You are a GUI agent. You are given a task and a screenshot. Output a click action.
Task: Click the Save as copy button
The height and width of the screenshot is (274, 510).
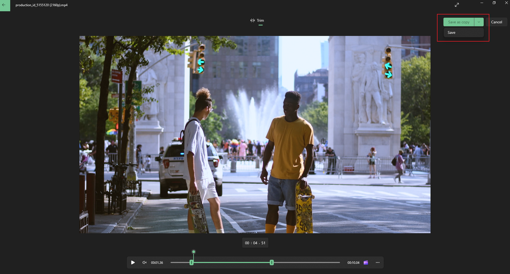(x=459, y=22)
